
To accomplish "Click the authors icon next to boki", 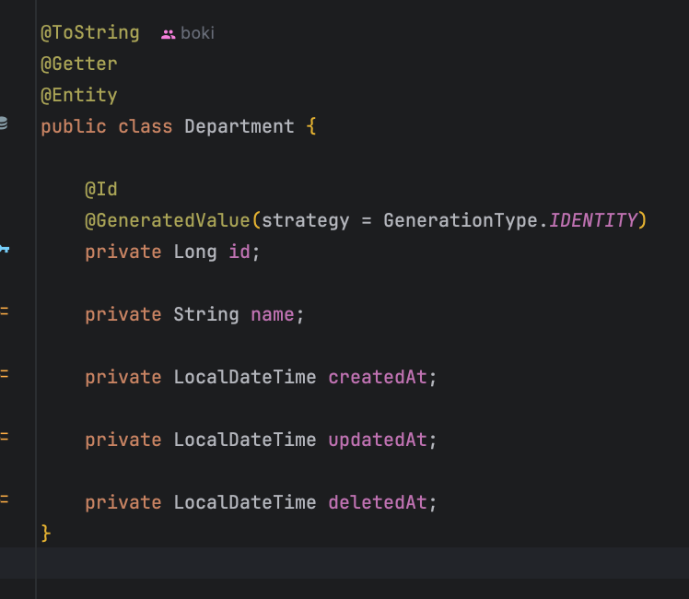I will [x=168, y=34].
